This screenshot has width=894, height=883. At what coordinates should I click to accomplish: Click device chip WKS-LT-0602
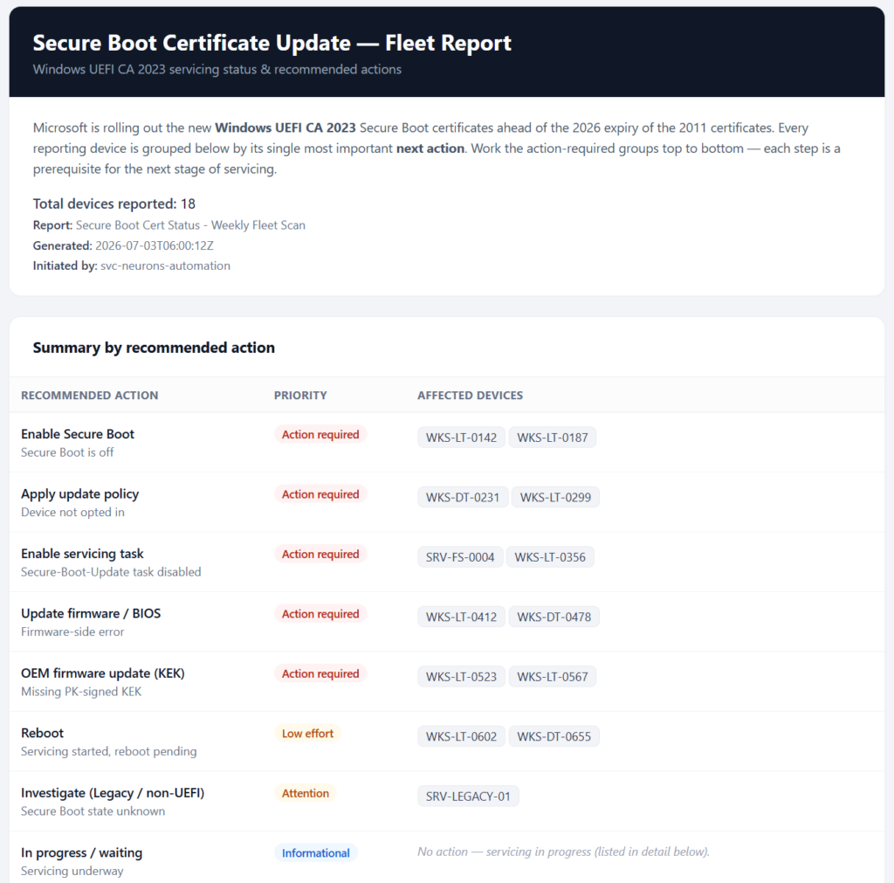click(461, 737)
